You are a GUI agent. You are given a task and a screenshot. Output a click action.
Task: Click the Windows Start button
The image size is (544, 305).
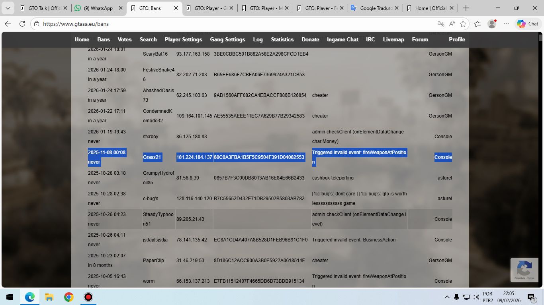10,297
